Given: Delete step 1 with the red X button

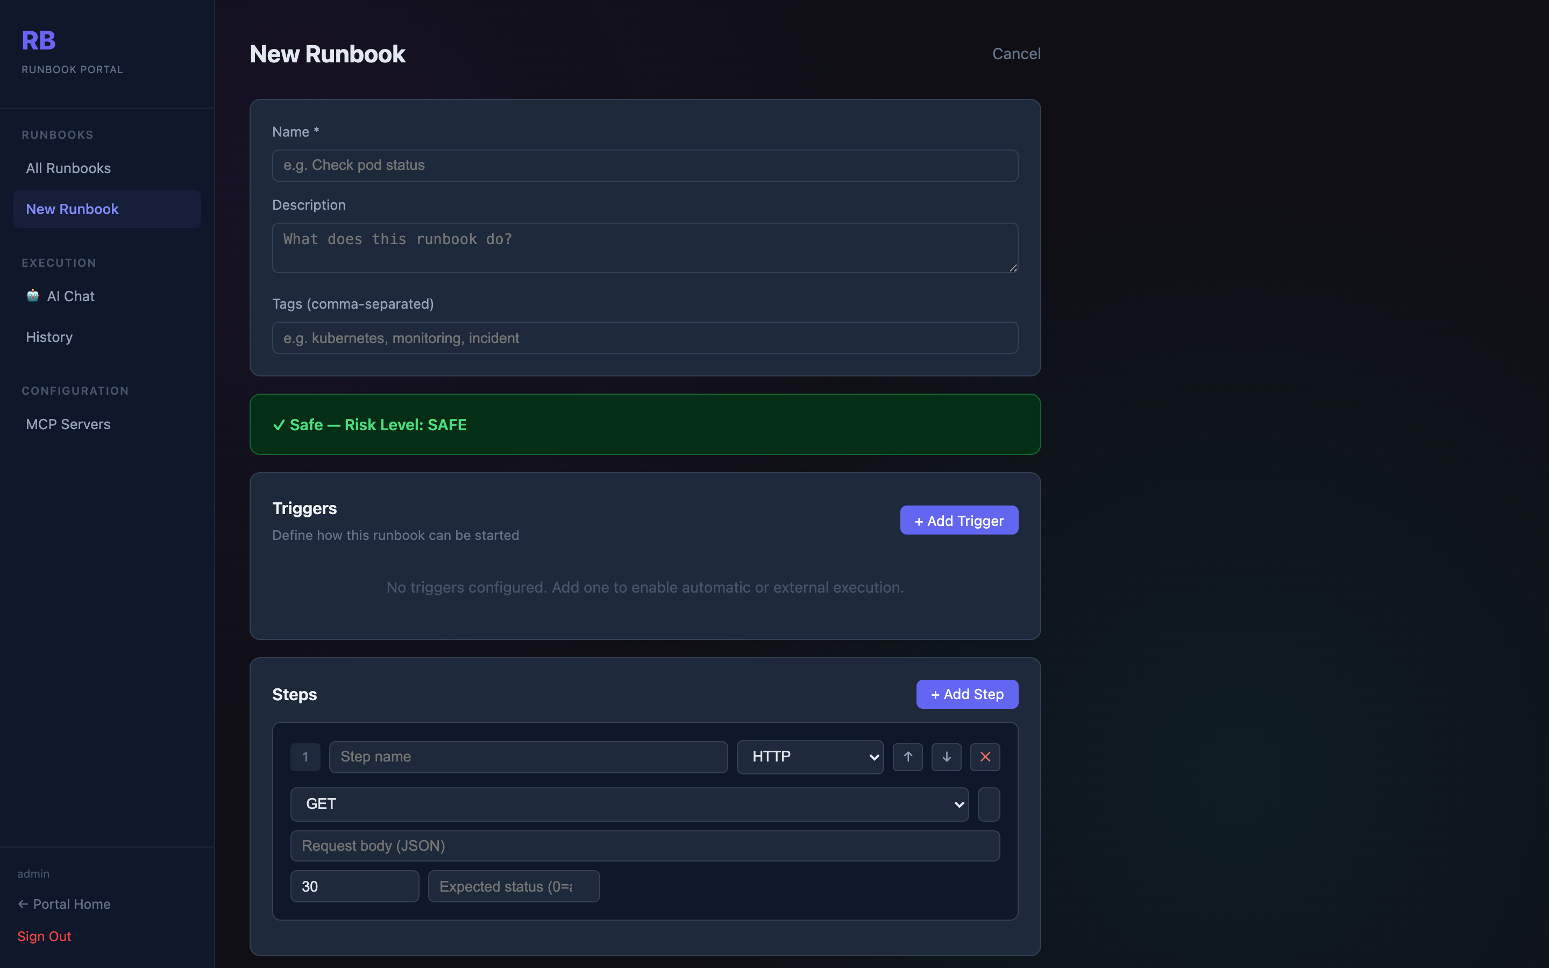Looking at the screenshot, I should tap(985, 757).
